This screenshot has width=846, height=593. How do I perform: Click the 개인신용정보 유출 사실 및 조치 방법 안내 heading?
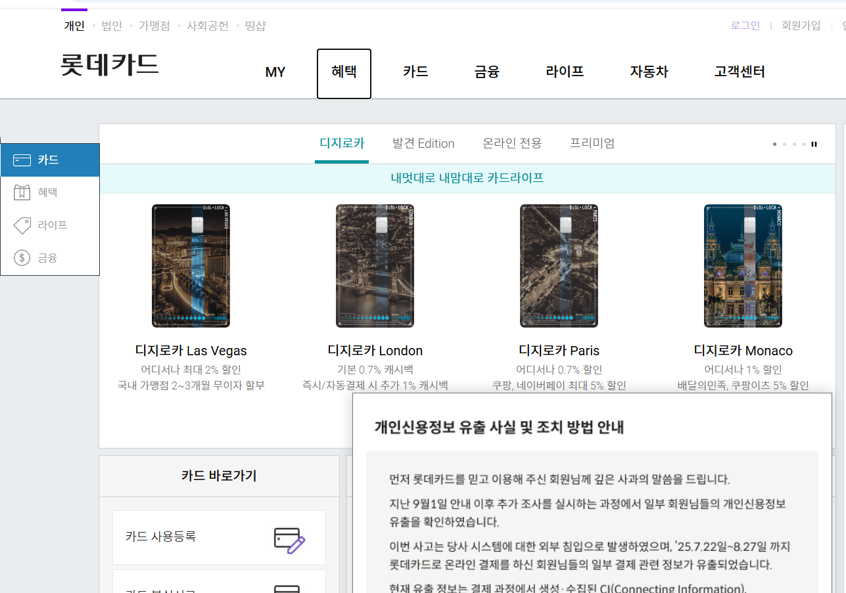click(x=499, y=428)
